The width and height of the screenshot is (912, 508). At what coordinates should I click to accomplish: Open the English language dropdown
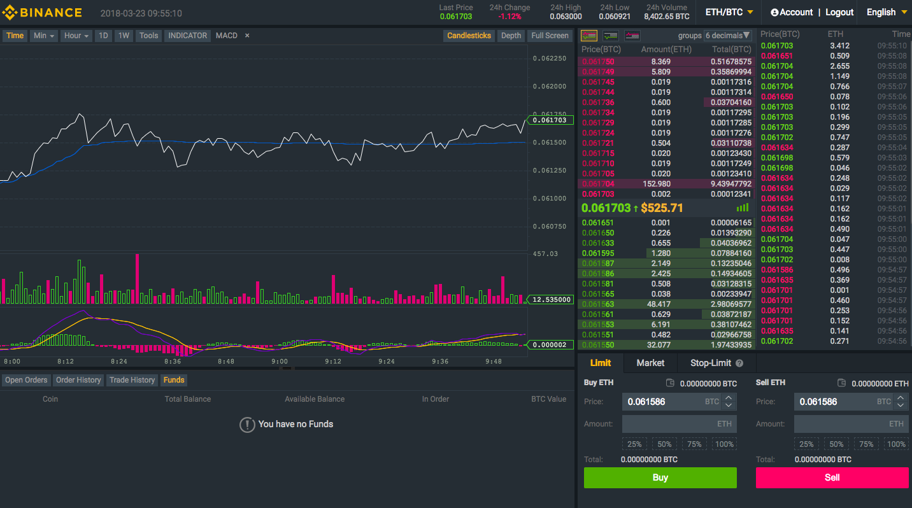886,12
